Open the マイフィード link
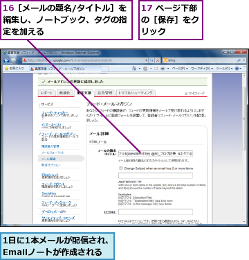 pyautogui.click(x=195, y=94)
